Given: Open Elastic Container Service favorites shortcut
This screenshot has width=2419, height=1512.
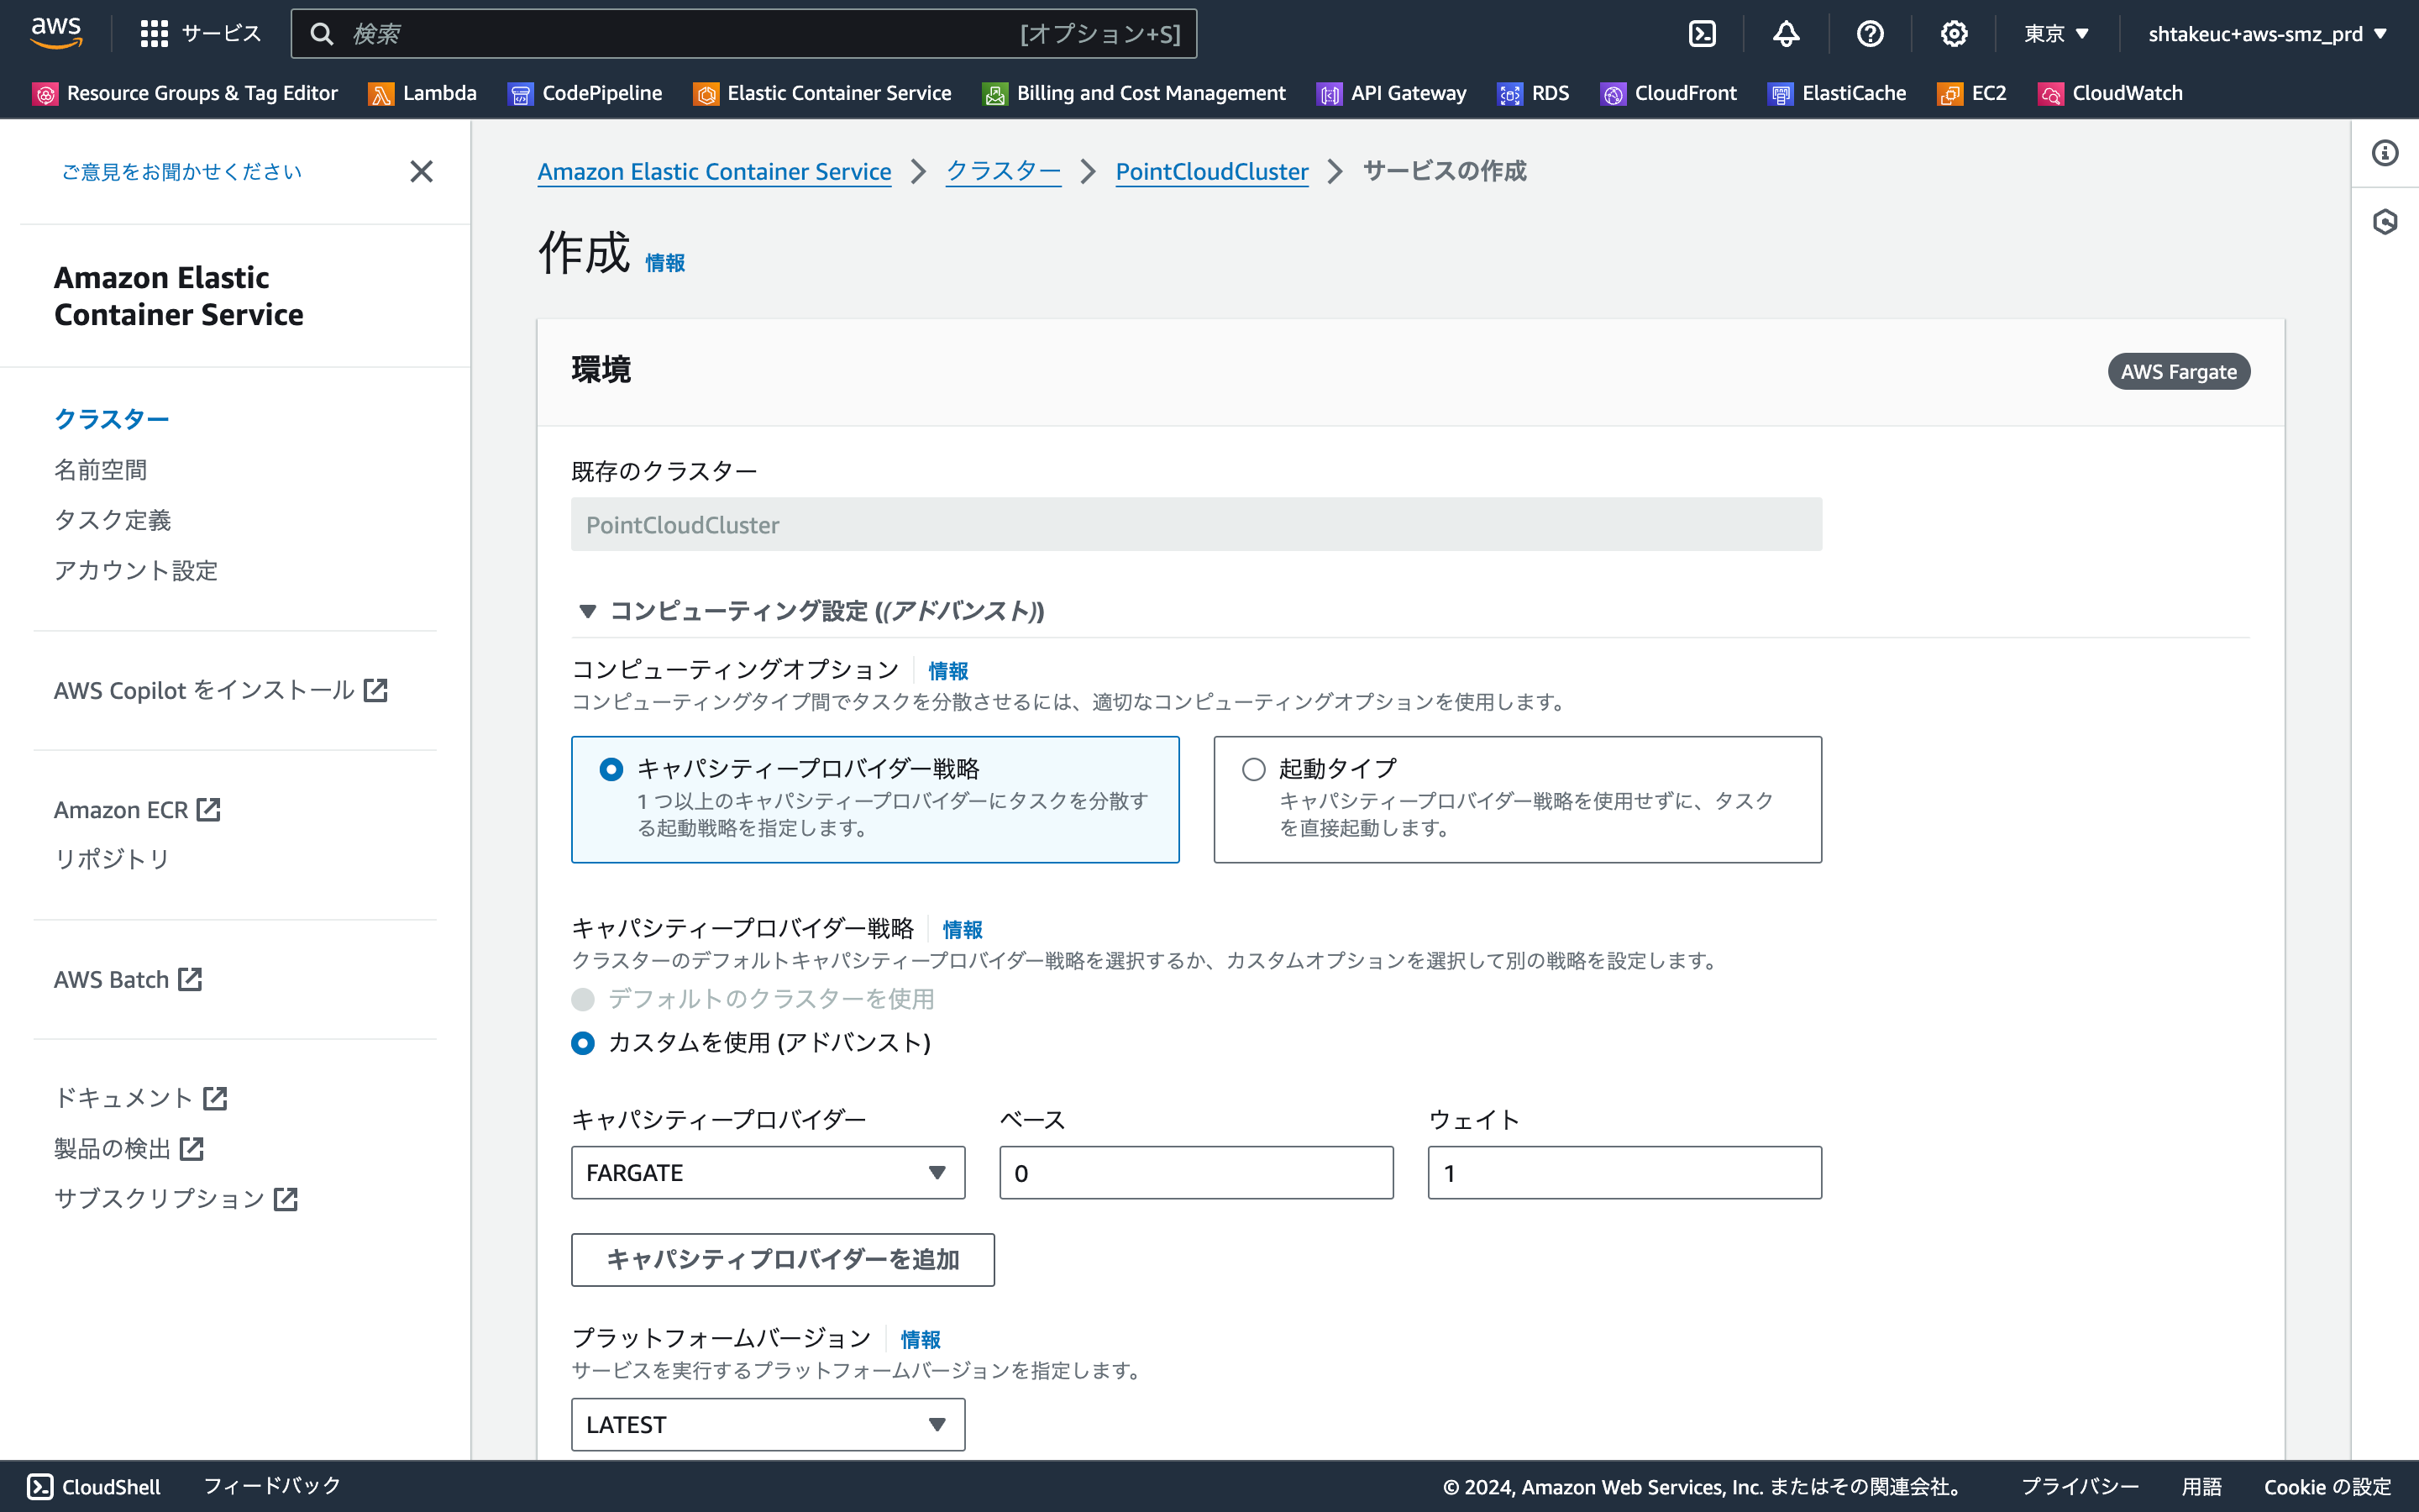Looking at the screenshot, I should (x=822, y=93).
